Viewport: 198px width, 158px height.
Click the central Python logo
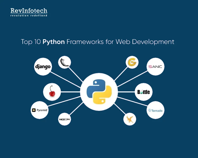click(x=99, y=91)
